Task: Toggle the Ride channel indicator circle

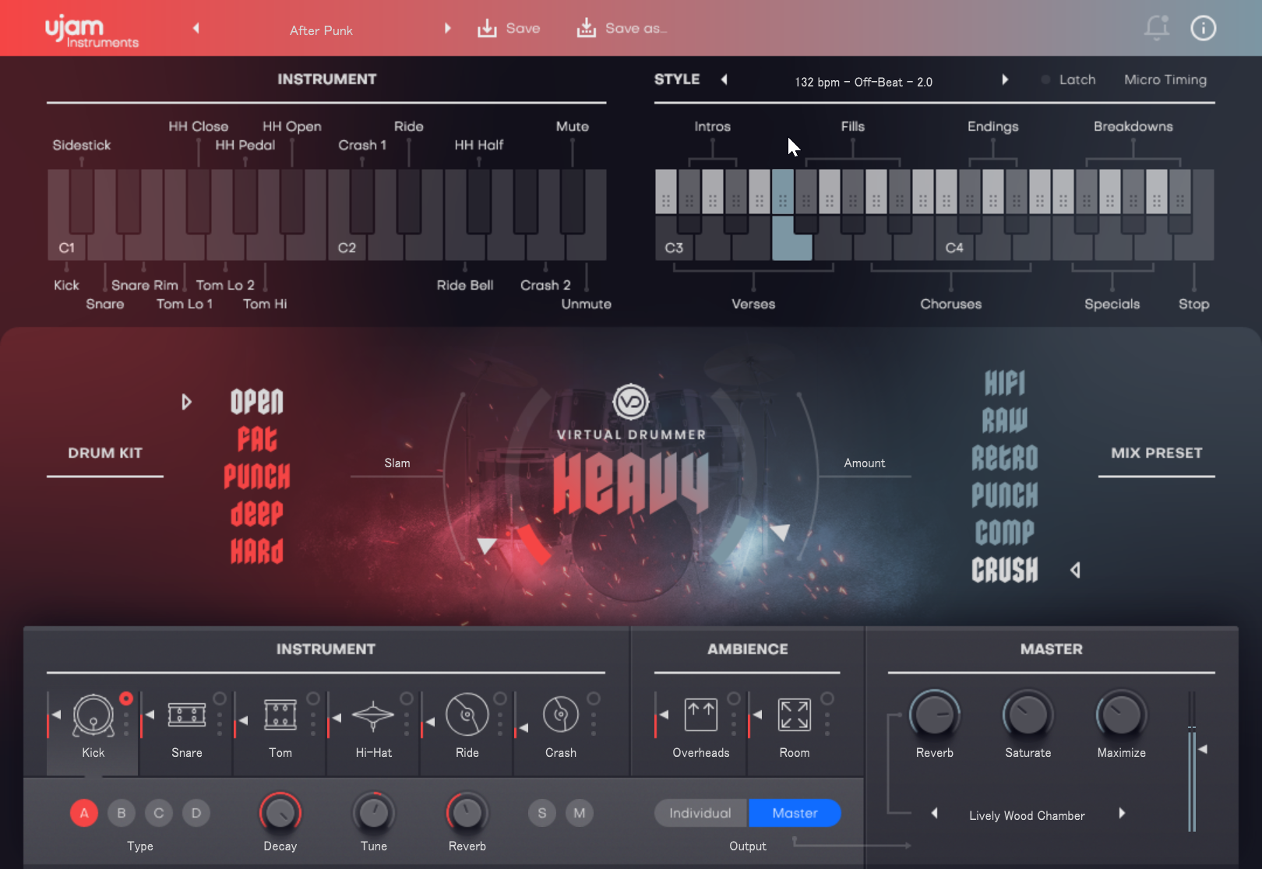Action: (x=500, y=698)
